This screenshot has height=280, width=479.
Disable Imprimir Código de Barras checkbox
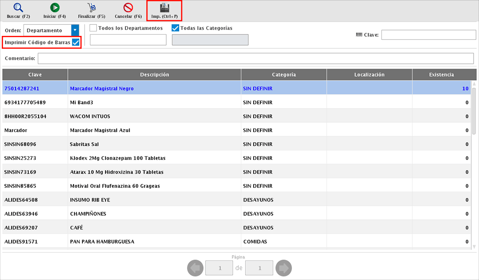[x=76, y=42]
